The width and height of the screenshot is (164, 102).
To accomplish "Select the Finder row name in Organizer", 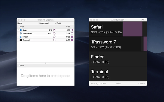I will tap(25, 37).
